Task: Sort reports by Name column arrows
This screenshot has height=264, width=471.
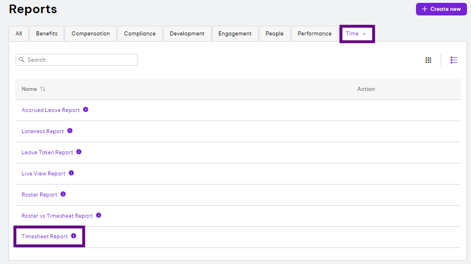Action: coord(43,89)
